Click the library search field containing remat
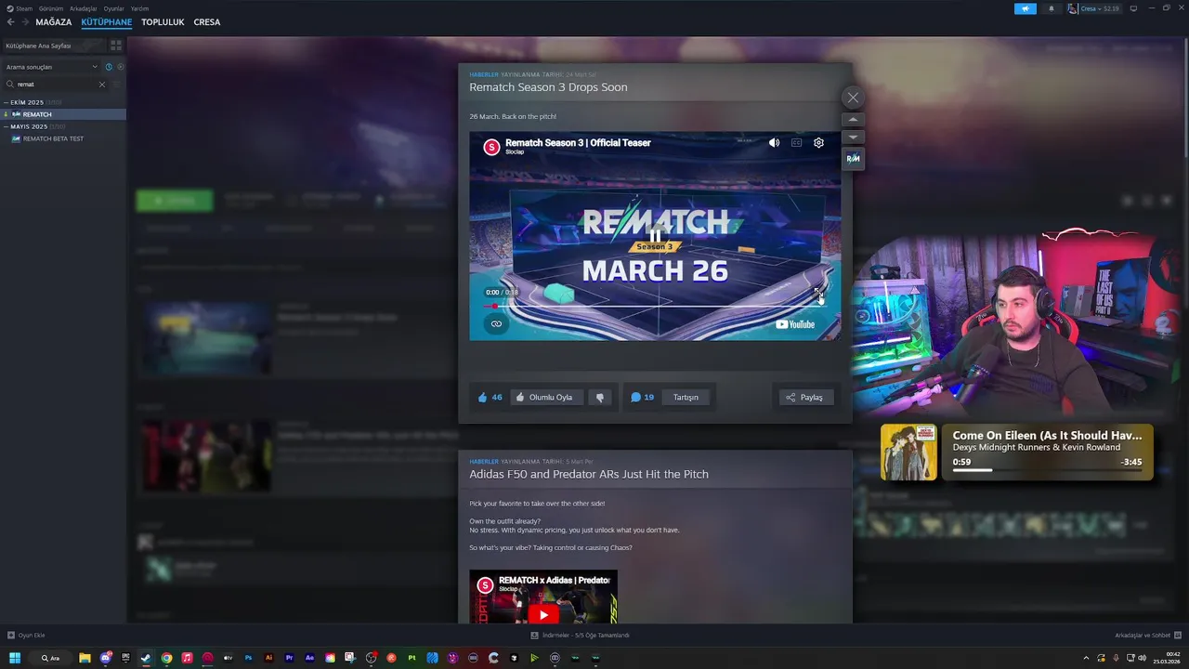 point(56,84)
